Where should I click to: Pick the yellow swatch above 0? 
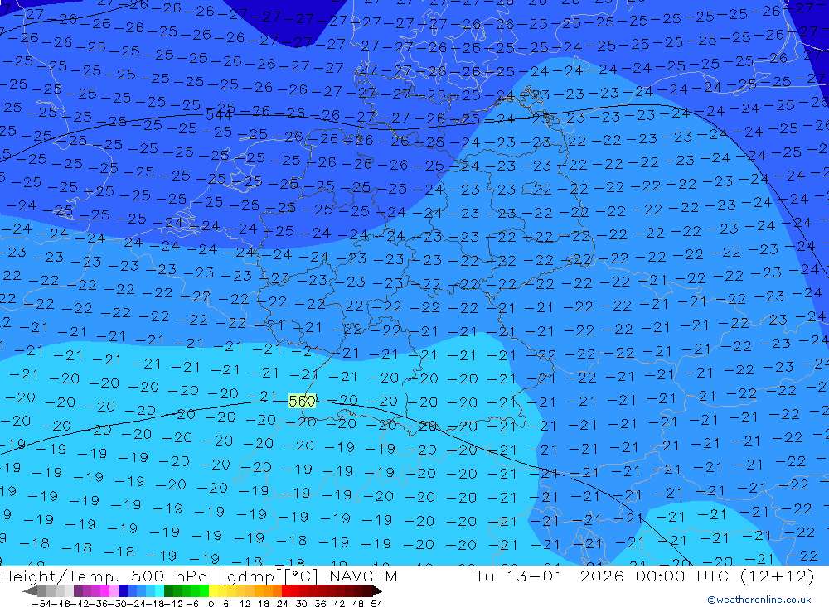[x=213, y=590]
